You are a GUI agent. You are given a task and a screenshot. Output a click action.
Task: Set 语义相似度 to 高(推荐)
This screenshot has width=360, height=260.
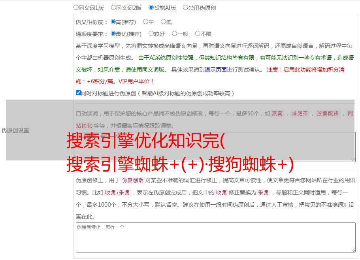113,22
